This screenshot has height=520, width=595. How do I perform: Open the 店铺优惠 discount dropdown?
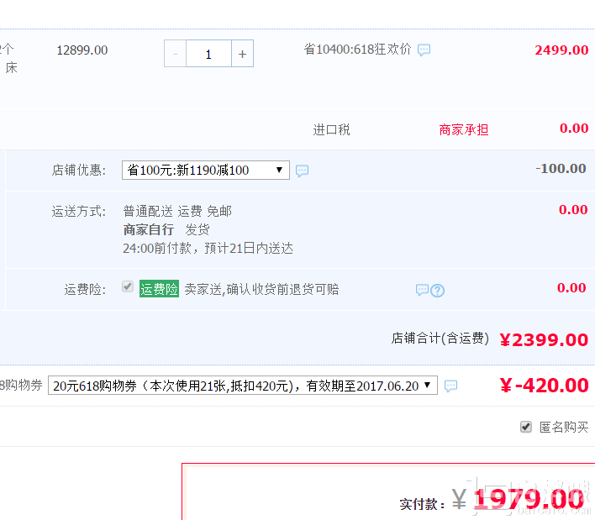point(206,170)
